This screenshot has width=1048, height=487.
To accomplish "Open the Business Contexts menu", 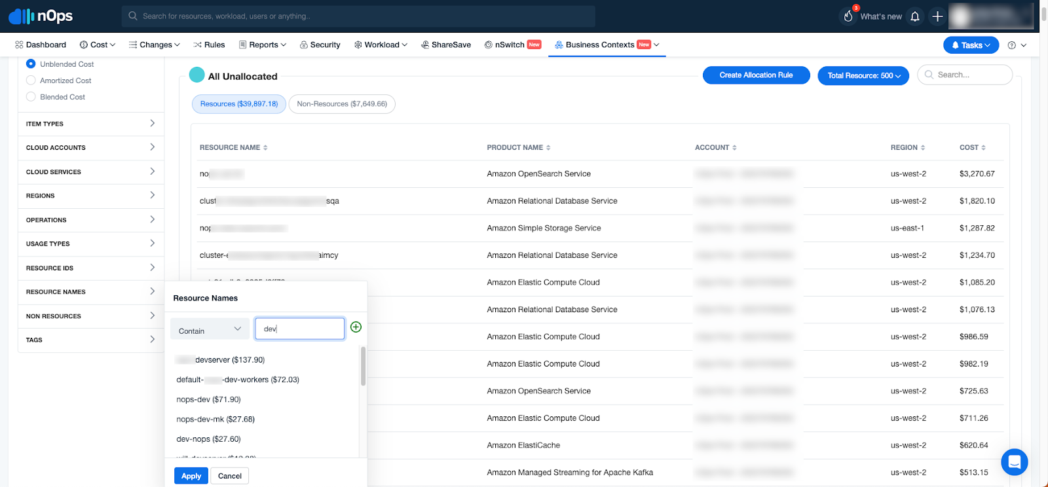I will [607, 45].
